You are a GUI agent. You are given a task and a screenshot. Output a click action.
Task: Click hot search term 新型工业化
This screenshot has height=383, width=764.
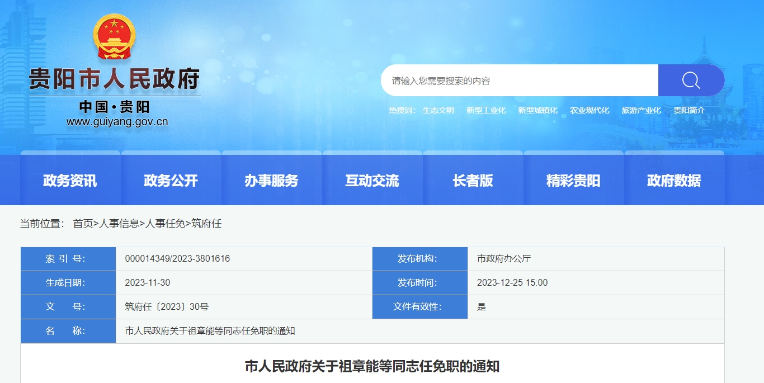click(486, 111)
